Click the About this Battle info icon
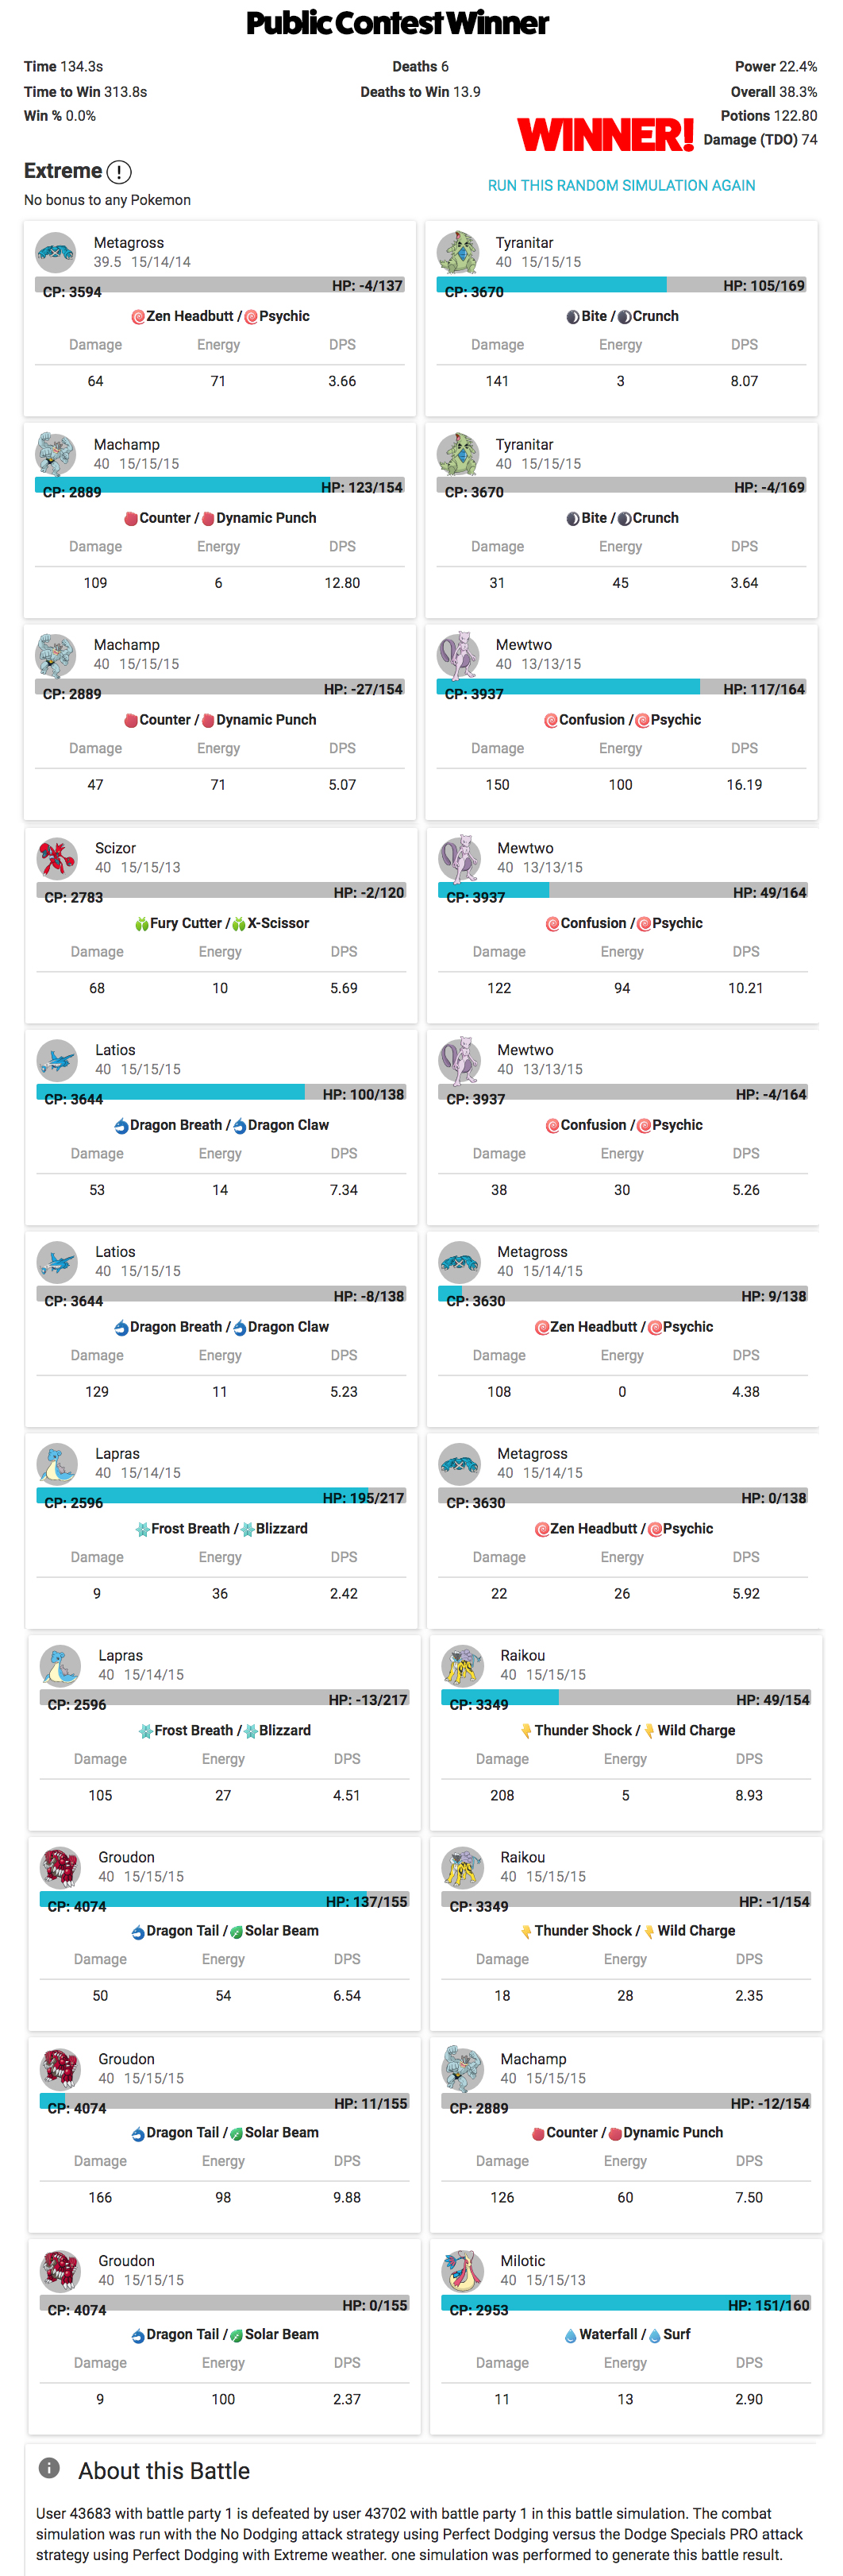 tap(49, 2469)
